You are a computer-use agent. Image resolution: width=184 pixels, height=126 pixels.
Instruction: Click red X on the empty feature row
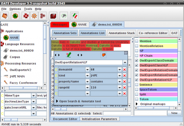[x=124, y=94]
